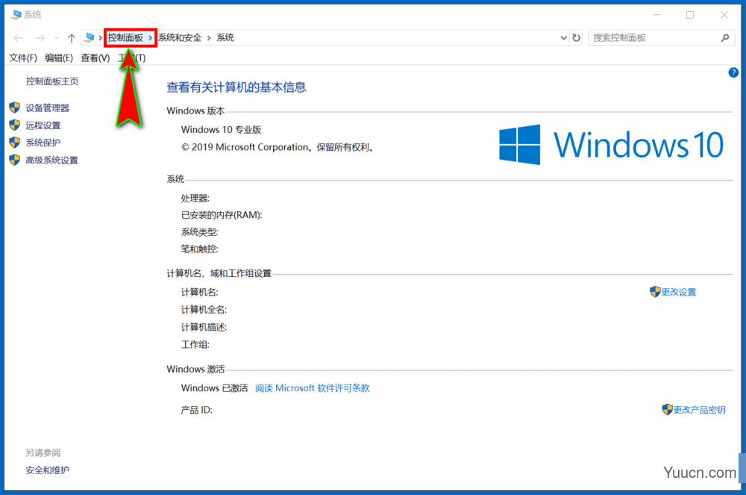Click the 处理器: label
Image resolution: width=746 pixels, height=495 pixels.
(195, 198)
